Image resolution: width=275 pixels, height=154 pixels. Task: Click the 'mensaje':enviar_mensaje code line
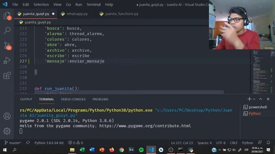tap(75, 61)
